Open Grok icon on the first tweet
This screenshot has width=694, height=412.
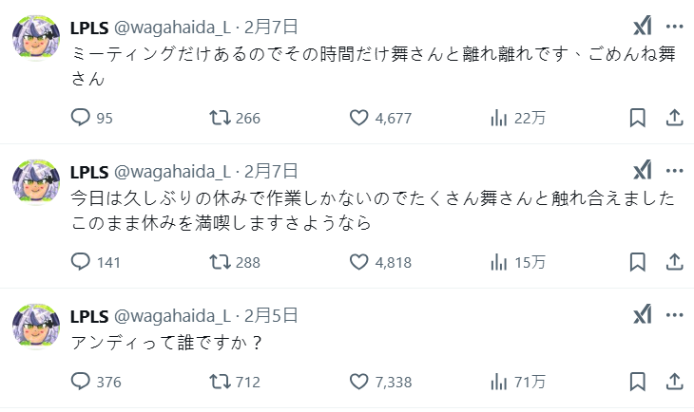pos(643,27)
